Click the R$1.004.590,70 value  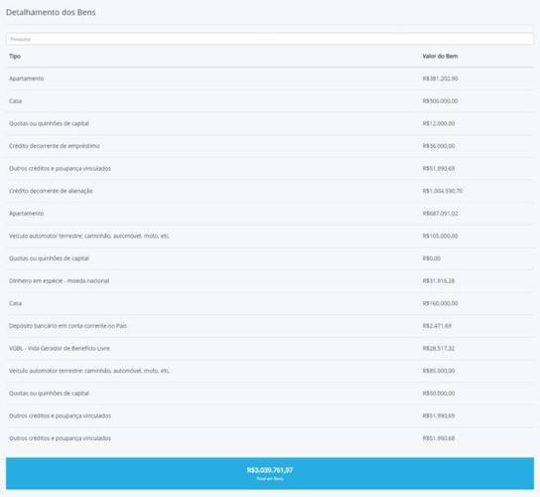click(443, 191)
